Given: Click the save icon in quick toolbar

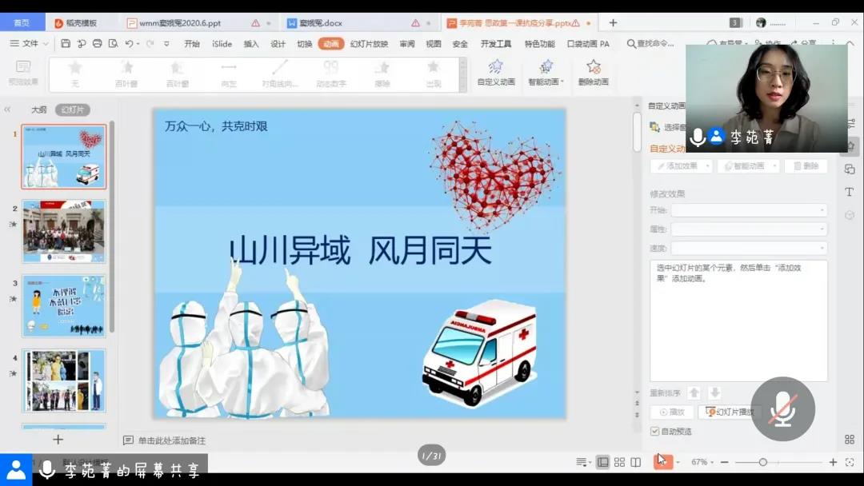Looking at the screenshot, I should pos(66,44).
